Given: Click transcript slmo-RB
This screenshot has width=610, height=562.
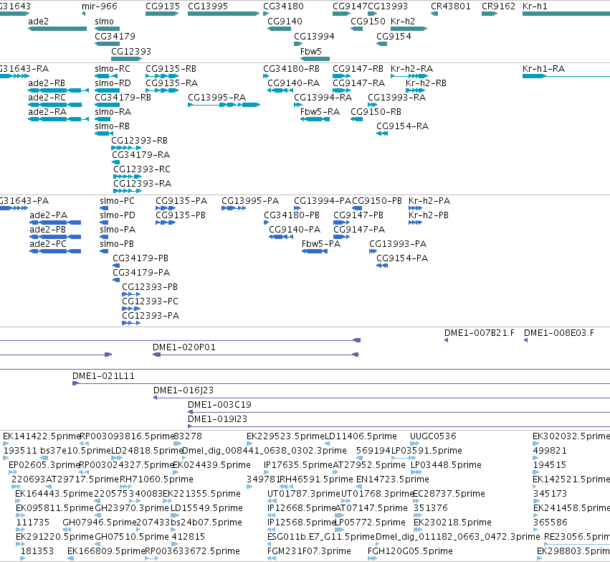Looking at the screenshot, I should 112,126.
